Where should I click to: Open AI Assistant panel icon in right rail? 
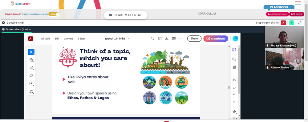234,50
